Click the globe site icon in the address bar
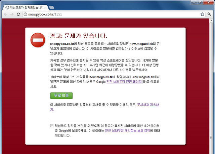 [x=26, y=14]
